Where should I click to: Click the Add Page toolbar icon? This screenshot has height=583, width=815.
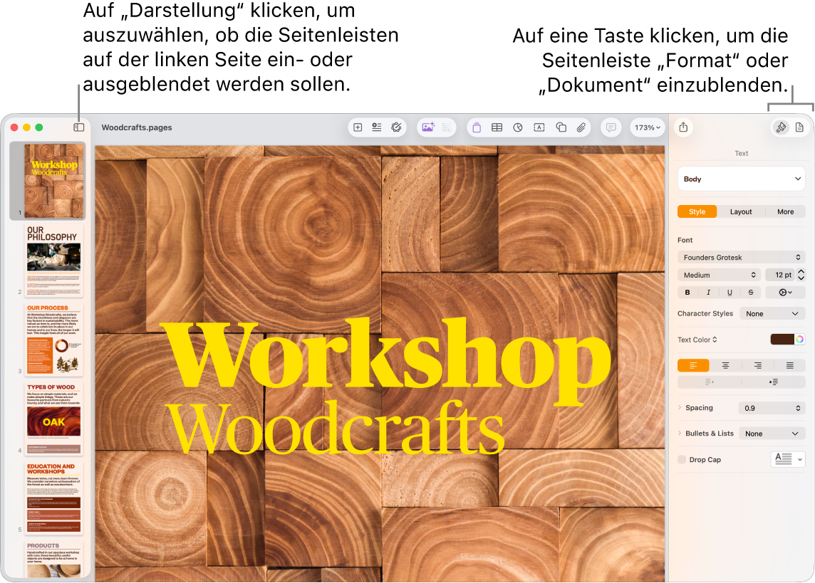click(358, 127)
